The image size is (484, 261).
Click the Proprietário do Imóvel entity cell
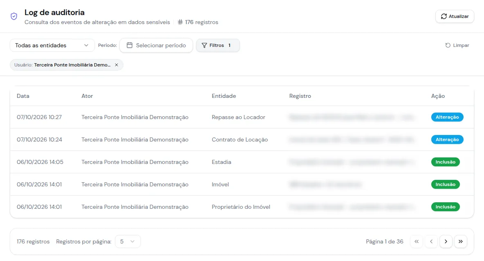241,207
